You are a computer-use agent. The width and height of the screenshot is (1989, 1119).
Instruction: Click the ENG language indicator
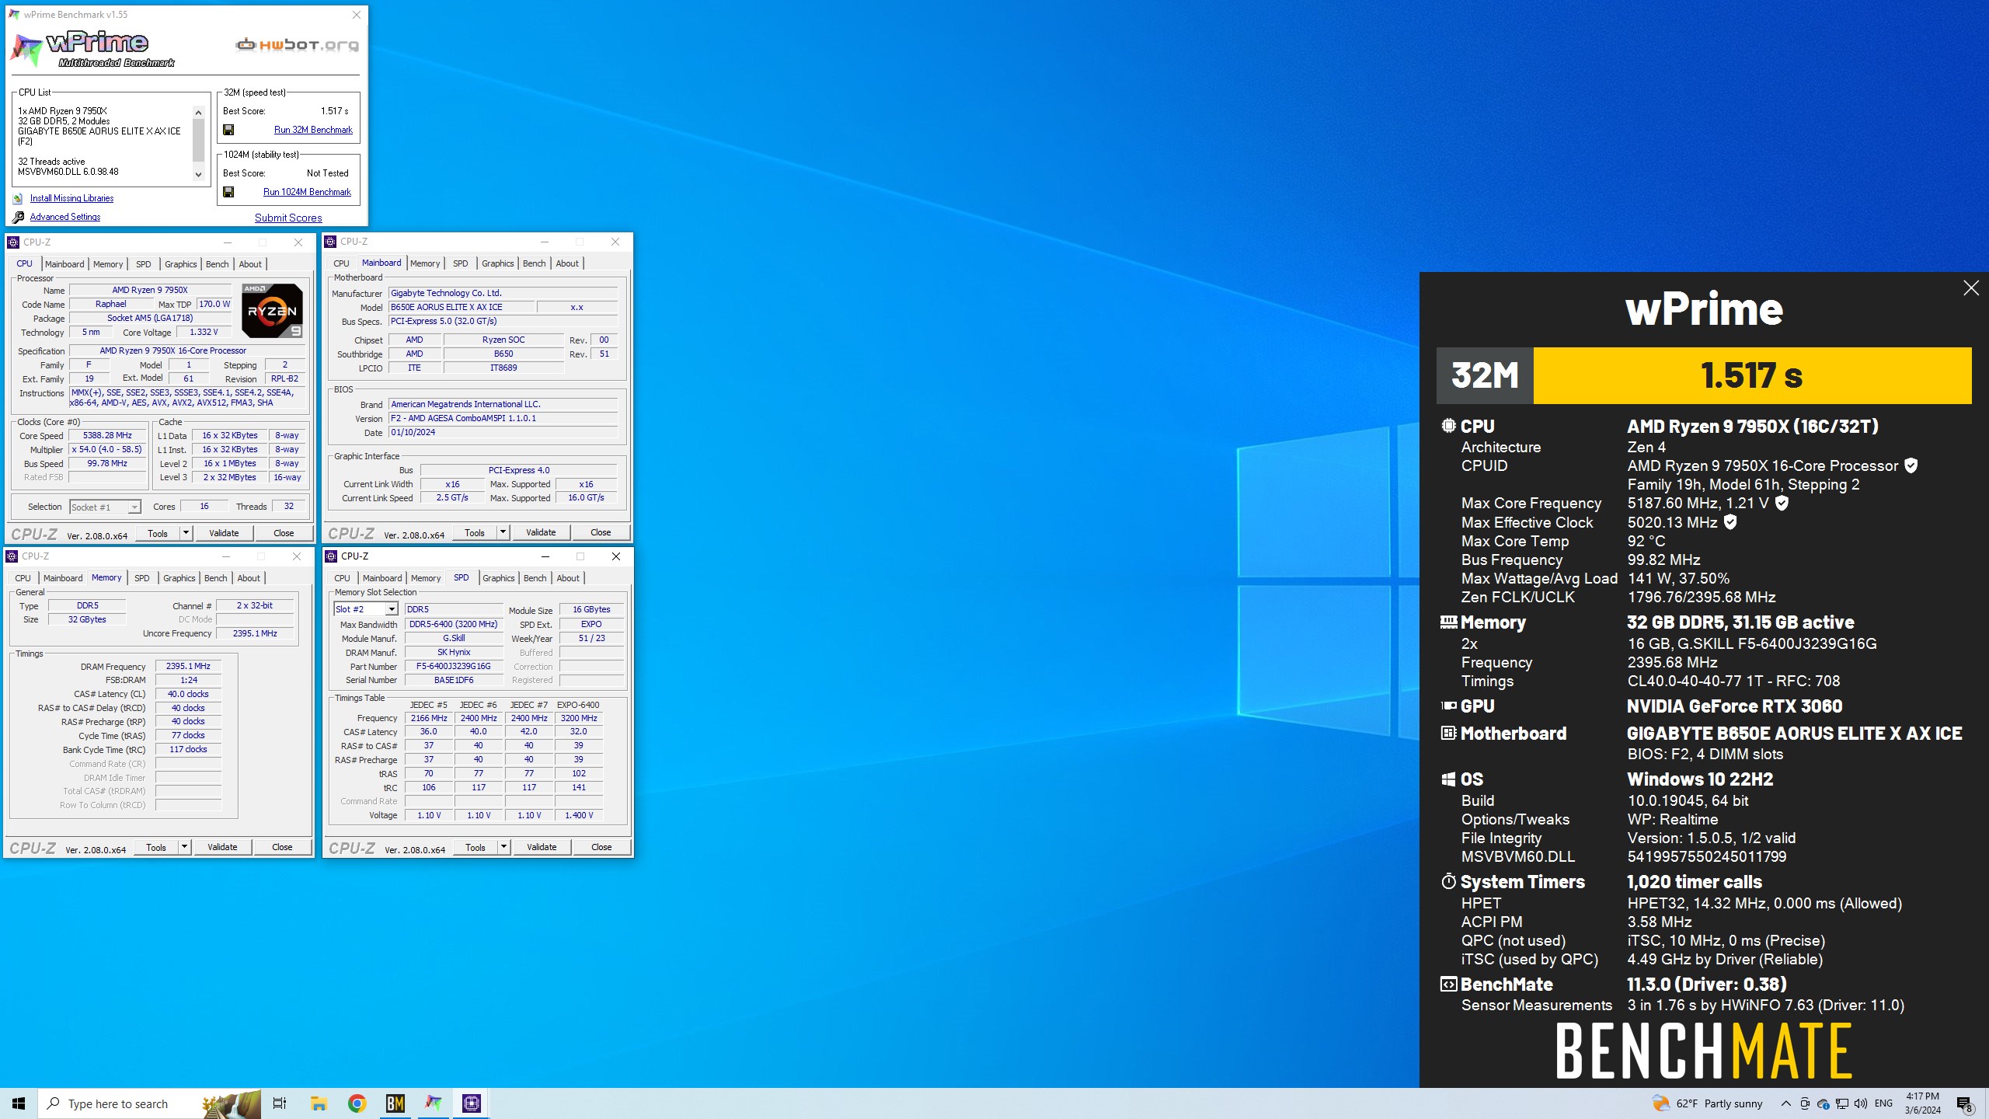tap(1884, 1103)
